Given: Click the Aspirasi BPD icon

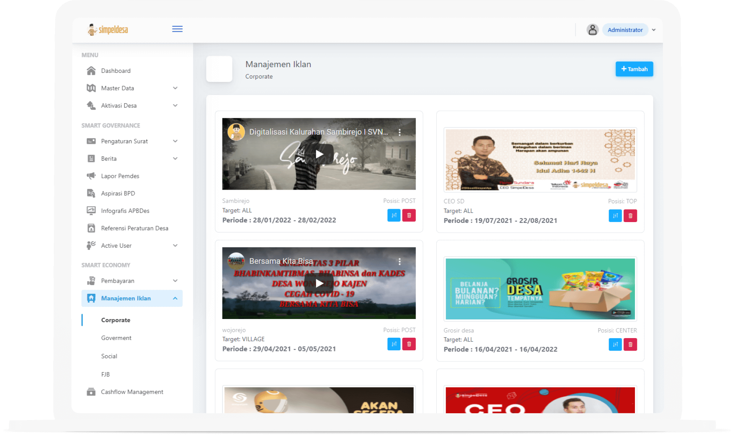Looking at the screenshot, I should pos(91,193).
